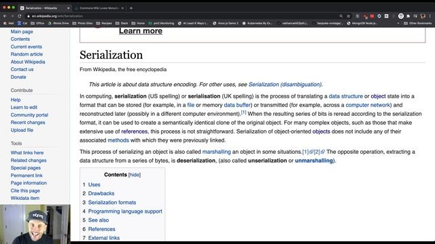This screenshot has height=244, width=435.
Task: Follow the unmarshalling article link
Action: [314, 161]
